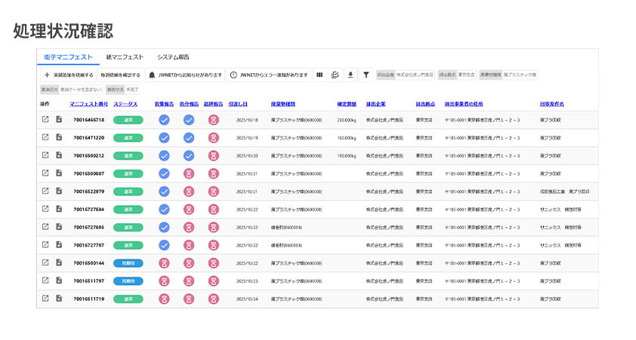Open document icon for manifest 70016511719
This screenshot has height=340, width=636.
click(x=59, y=299)
